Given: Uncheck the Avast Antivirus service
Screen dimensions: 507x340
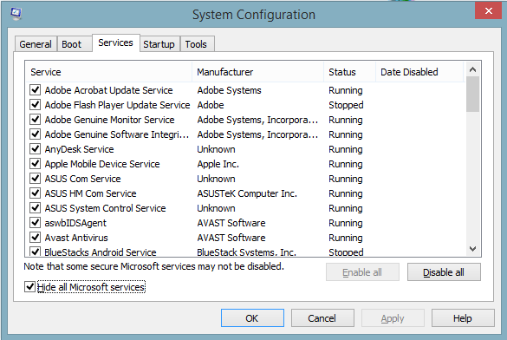Looking at the screenshot, I should [35, 237].
